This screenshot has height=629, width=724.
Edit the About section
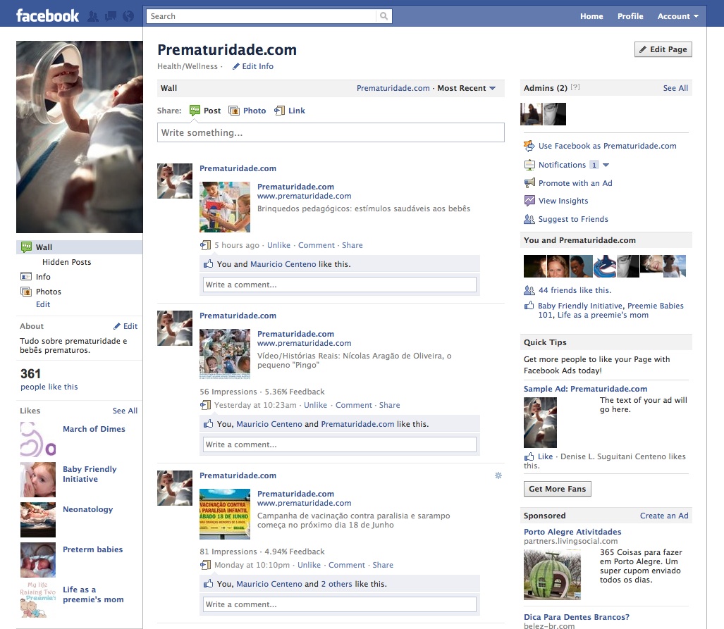pyautogui.click(x=125, y=326)
